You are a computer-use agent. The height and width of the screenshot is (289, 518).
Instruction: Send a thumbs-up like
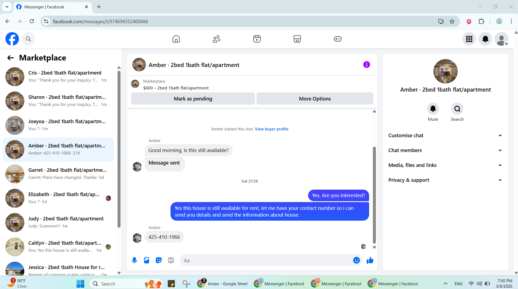pos(370,260)
